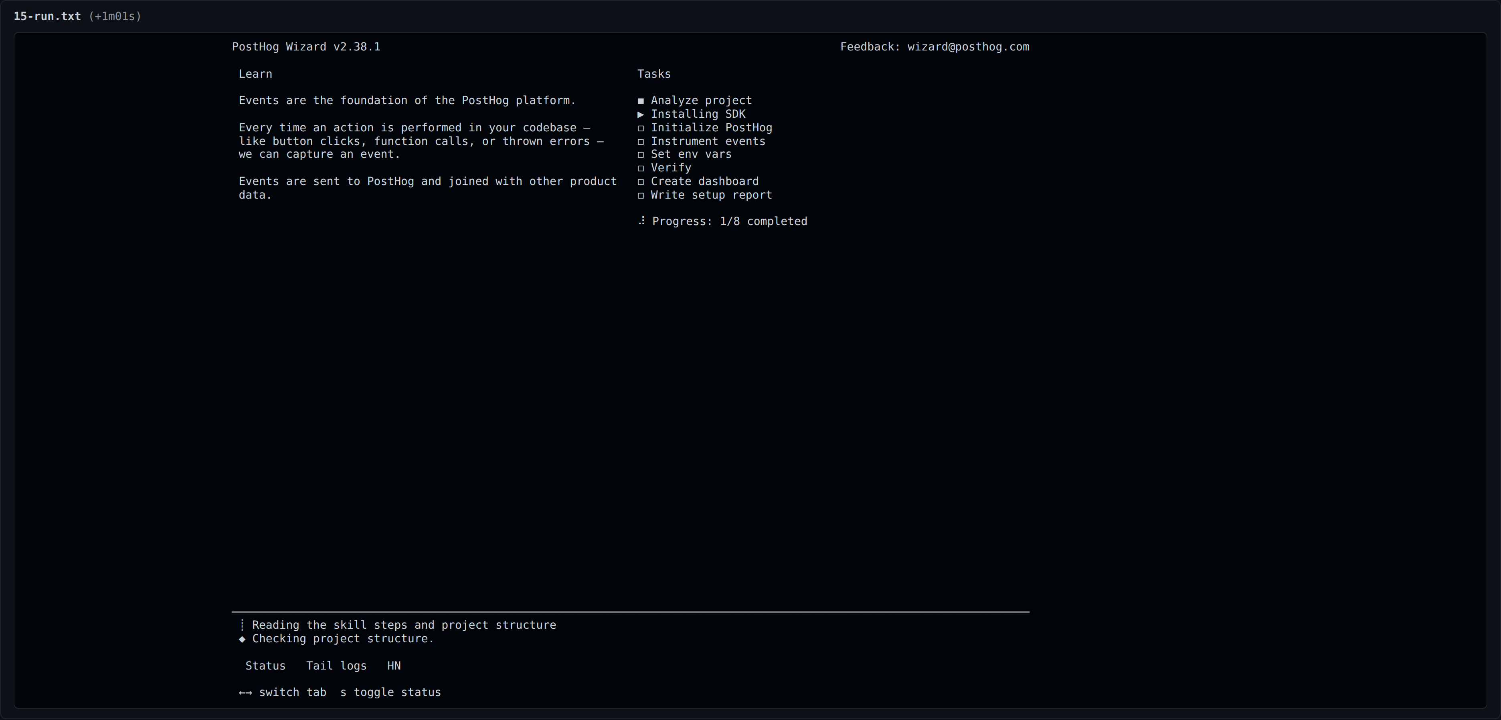Click the Set env vars label
This screenshot has width=1501, height=720.
pyautogui.click(x=691, y=154)
